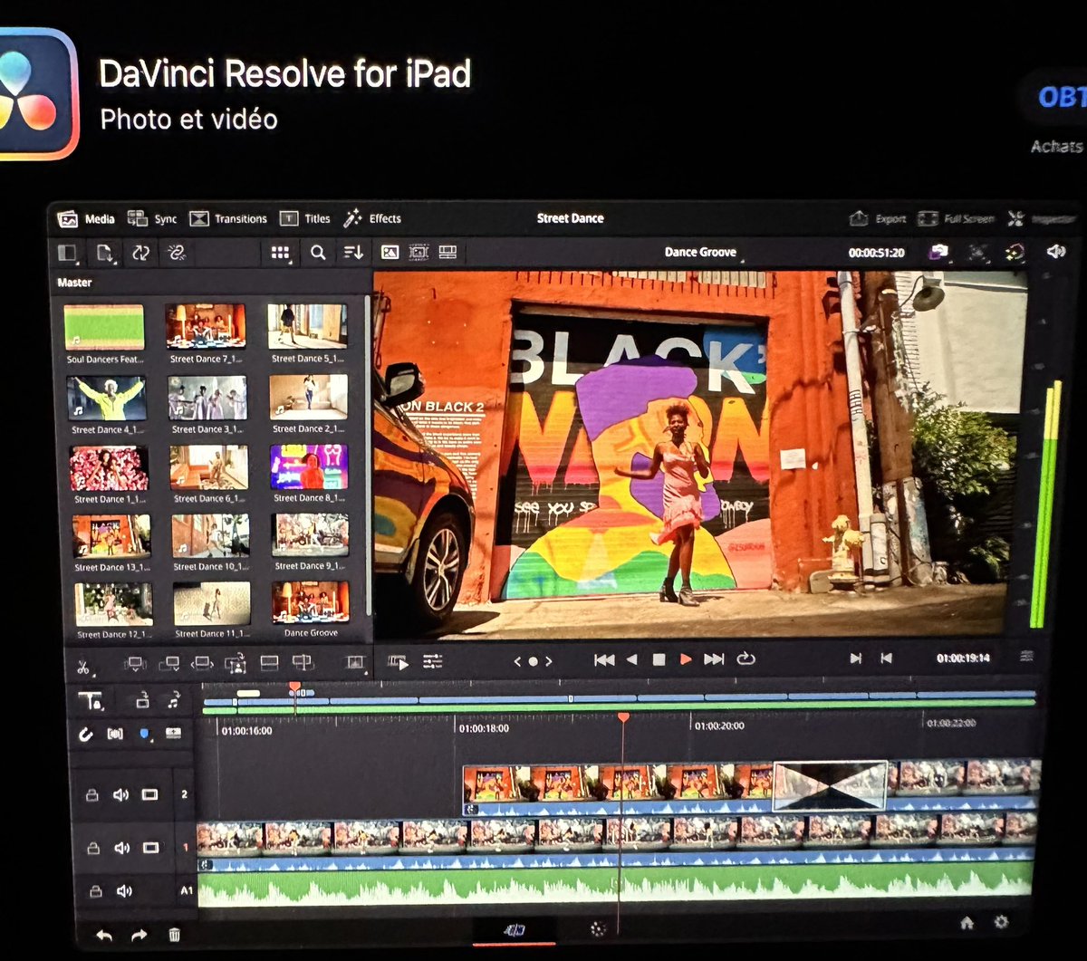Click the 00:00:51:20 duration timecode
The width and height of the screenshot is (1087, 961).
[x=876, y=253]
